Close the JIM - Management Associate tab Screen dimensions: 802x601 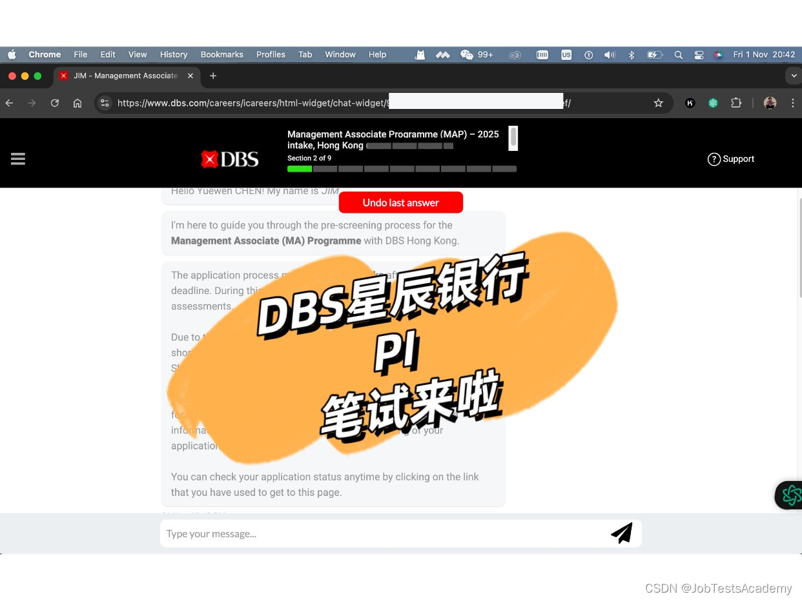[x=190, y=76]
